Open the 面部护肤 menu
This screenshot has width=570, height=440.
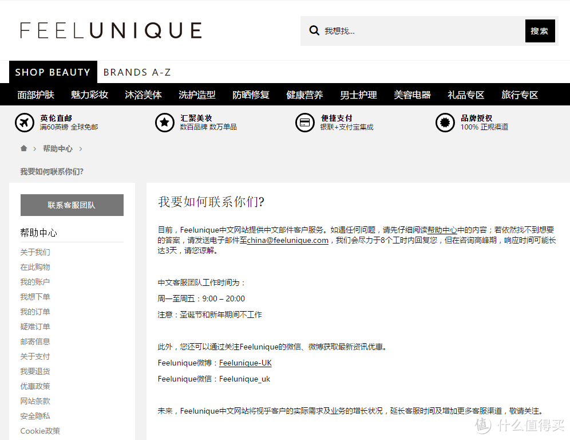(35, 95)
